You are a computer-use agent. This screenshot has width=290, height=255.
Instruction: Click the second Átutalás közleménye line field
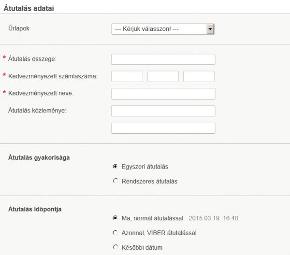[163, 128]
